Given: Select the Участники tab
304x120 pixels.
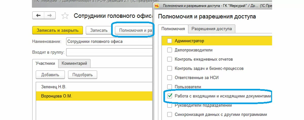Looking at the screenshot, I should pos(45,63).
